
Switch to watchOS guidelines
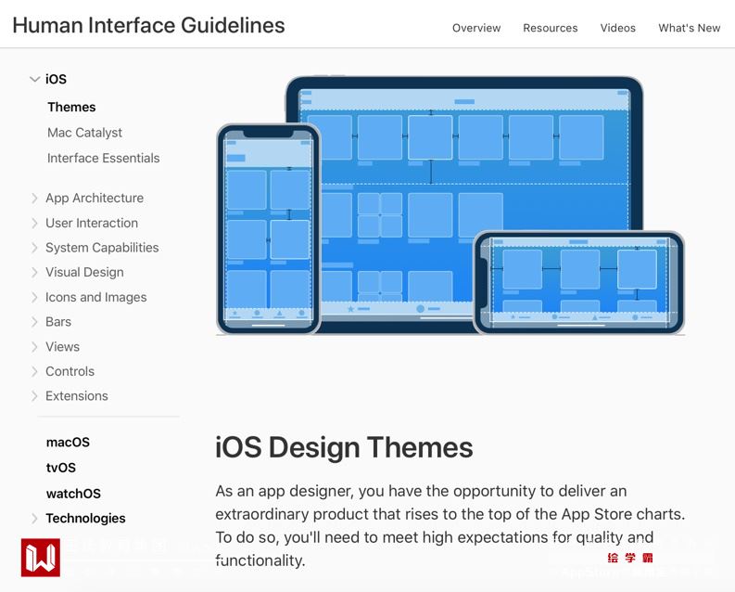[73, 494]
